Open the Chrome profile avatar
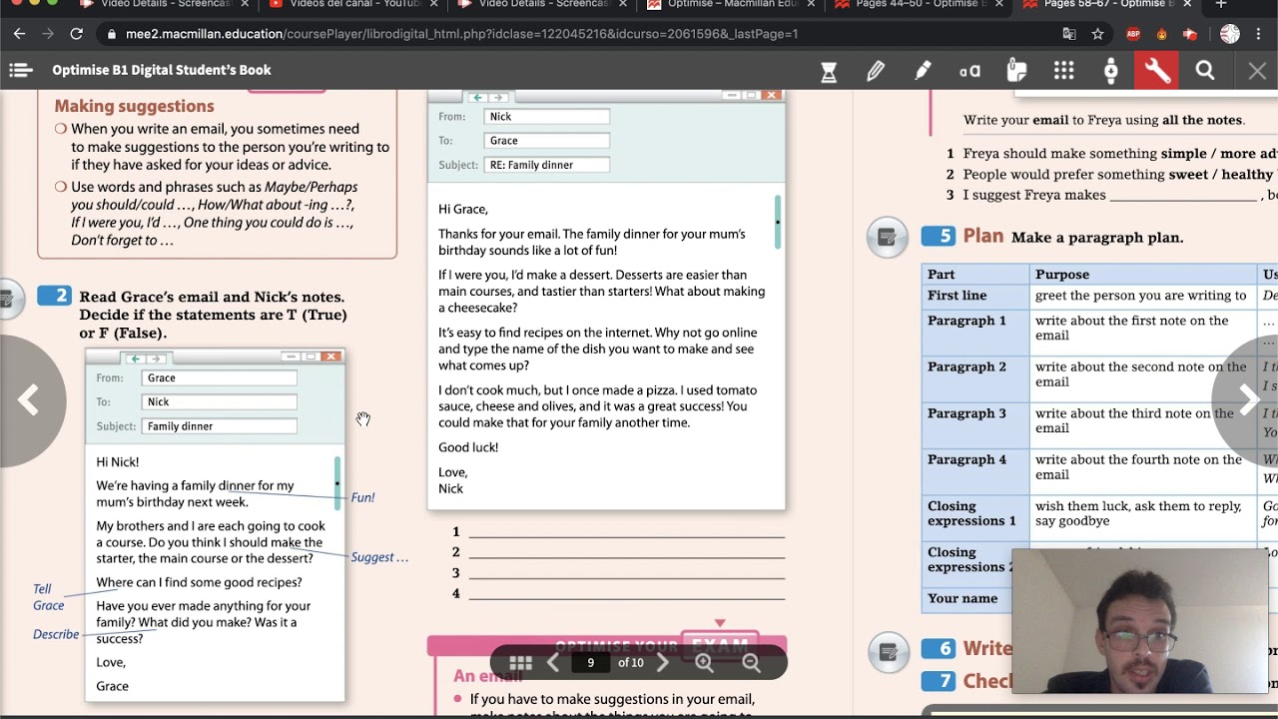 pos(1230,34)
